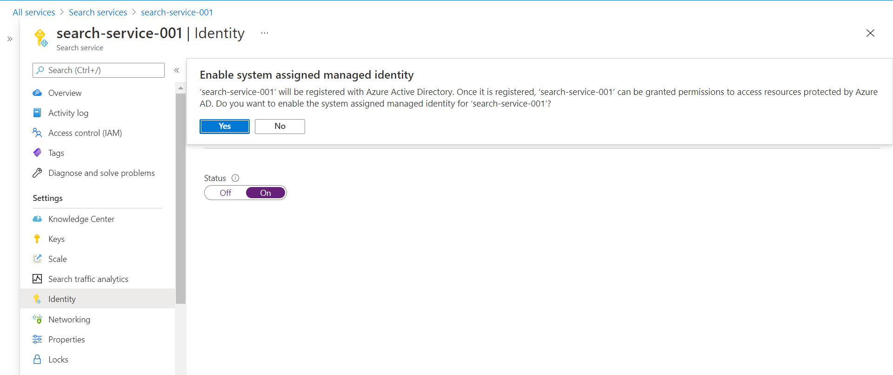Close the Identity blade with X
The width and height of the screenshot is (893, 375).
pos(870,33)
